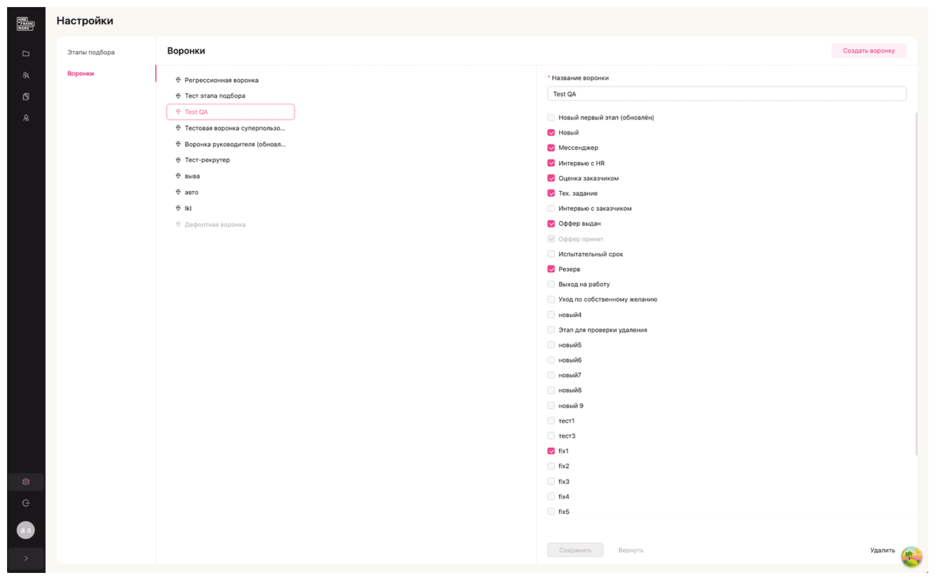This screenshot has width=935, height=580.
Task: Click the documents copy icon in sidebar
Action: 26,97
